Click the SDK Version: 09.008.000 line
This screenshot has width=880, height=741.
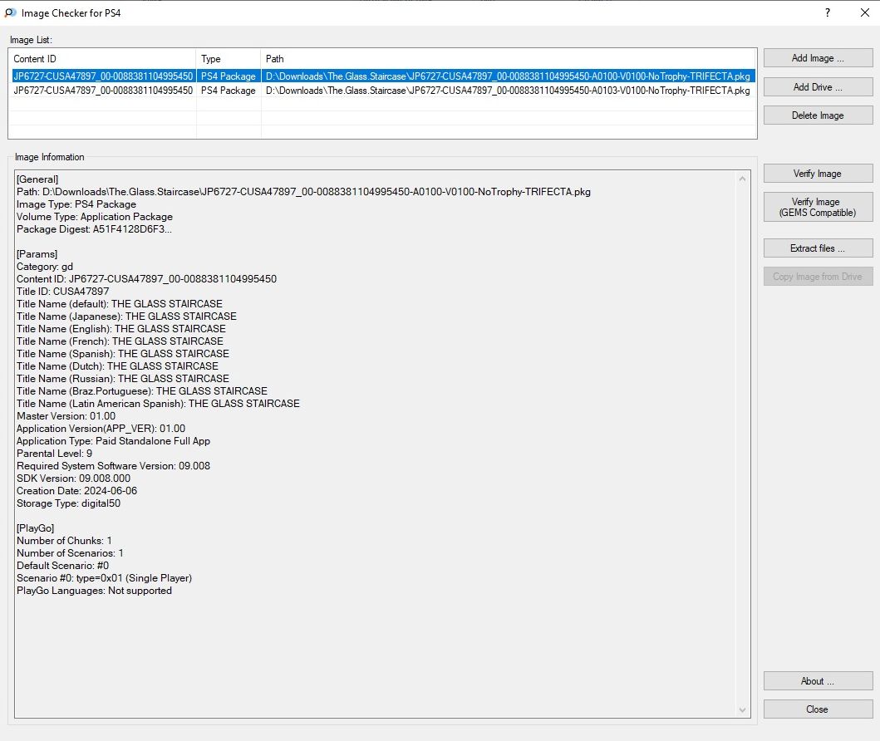click(73, 478)
